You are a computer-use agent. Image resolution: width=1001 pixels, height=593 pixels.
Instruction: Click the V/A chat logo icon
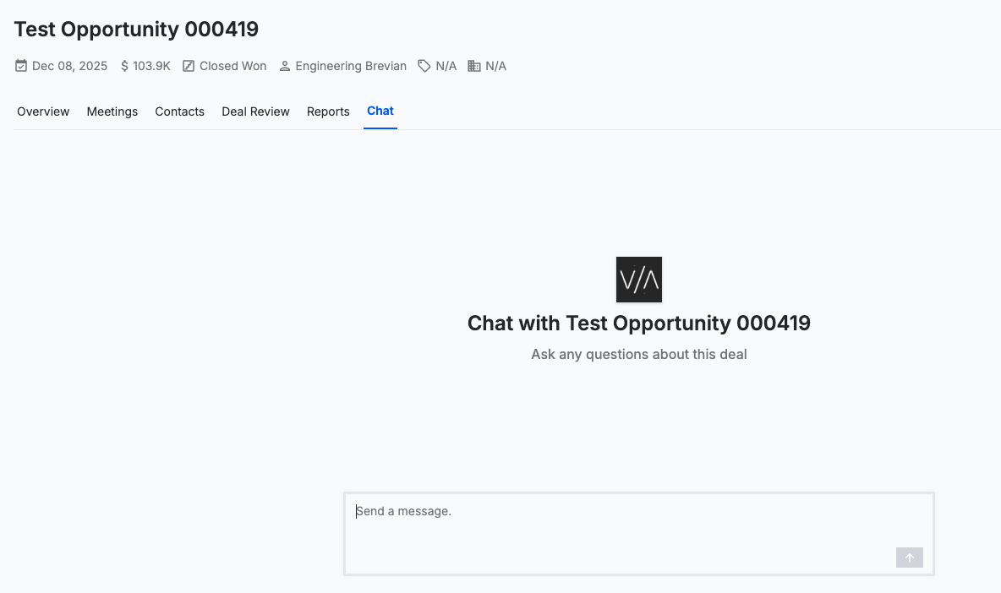point(638,279)
